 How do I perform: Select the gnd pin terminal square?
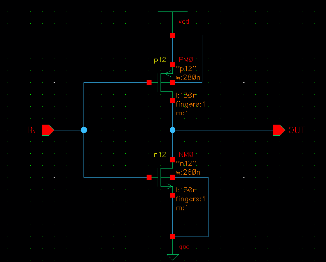point(172,237)
